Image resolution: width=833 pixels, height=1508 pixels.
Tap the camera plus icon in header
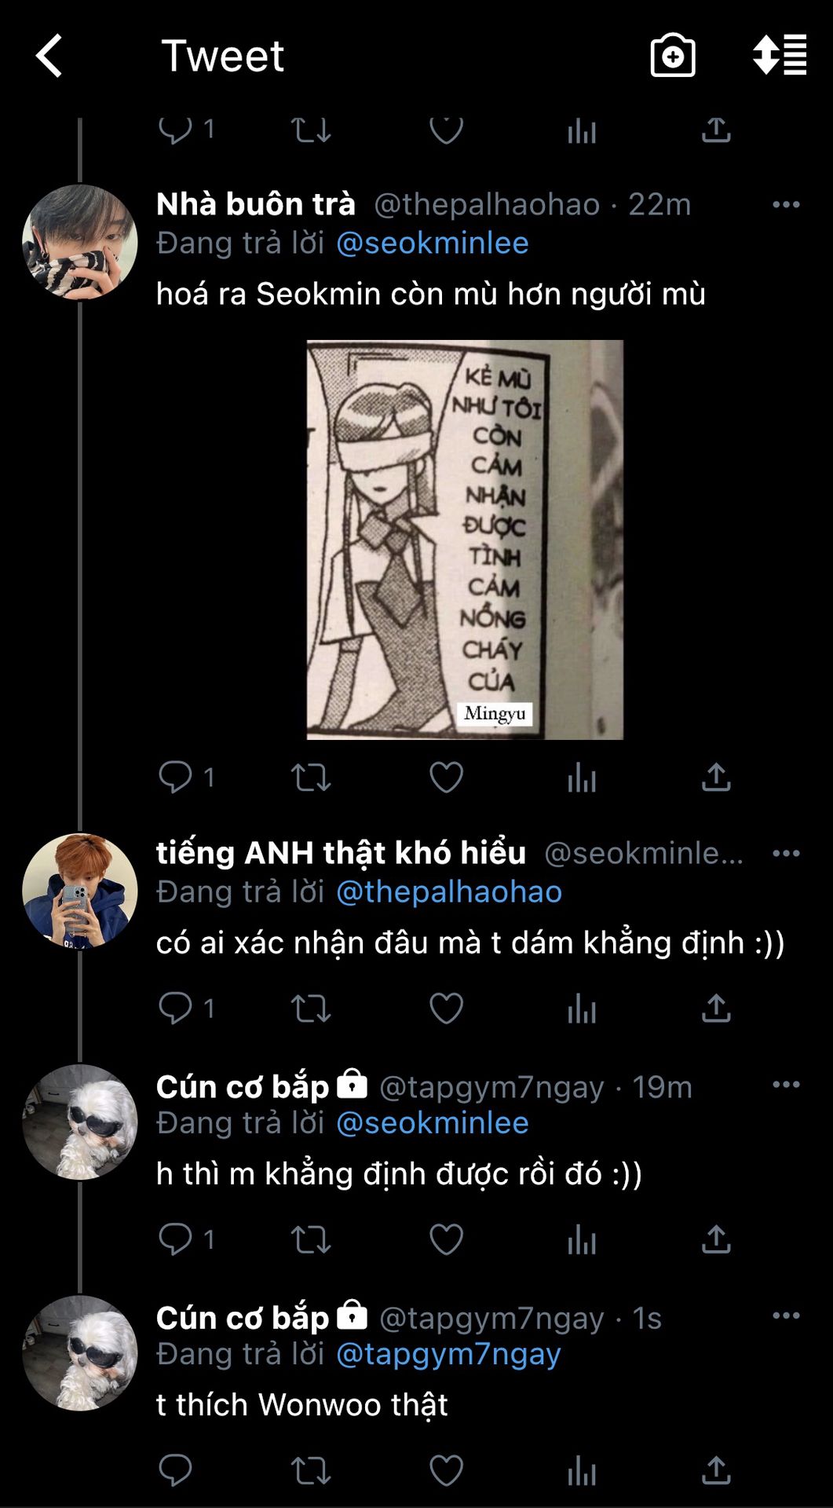point(673,56)
